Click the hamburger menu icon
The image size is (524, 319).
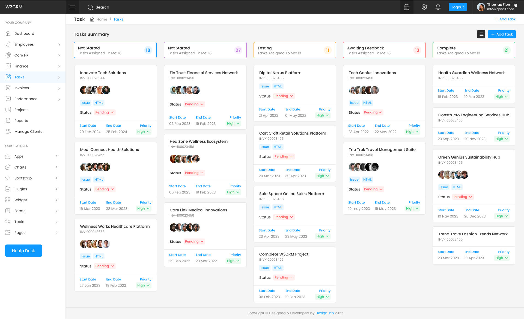72,7
